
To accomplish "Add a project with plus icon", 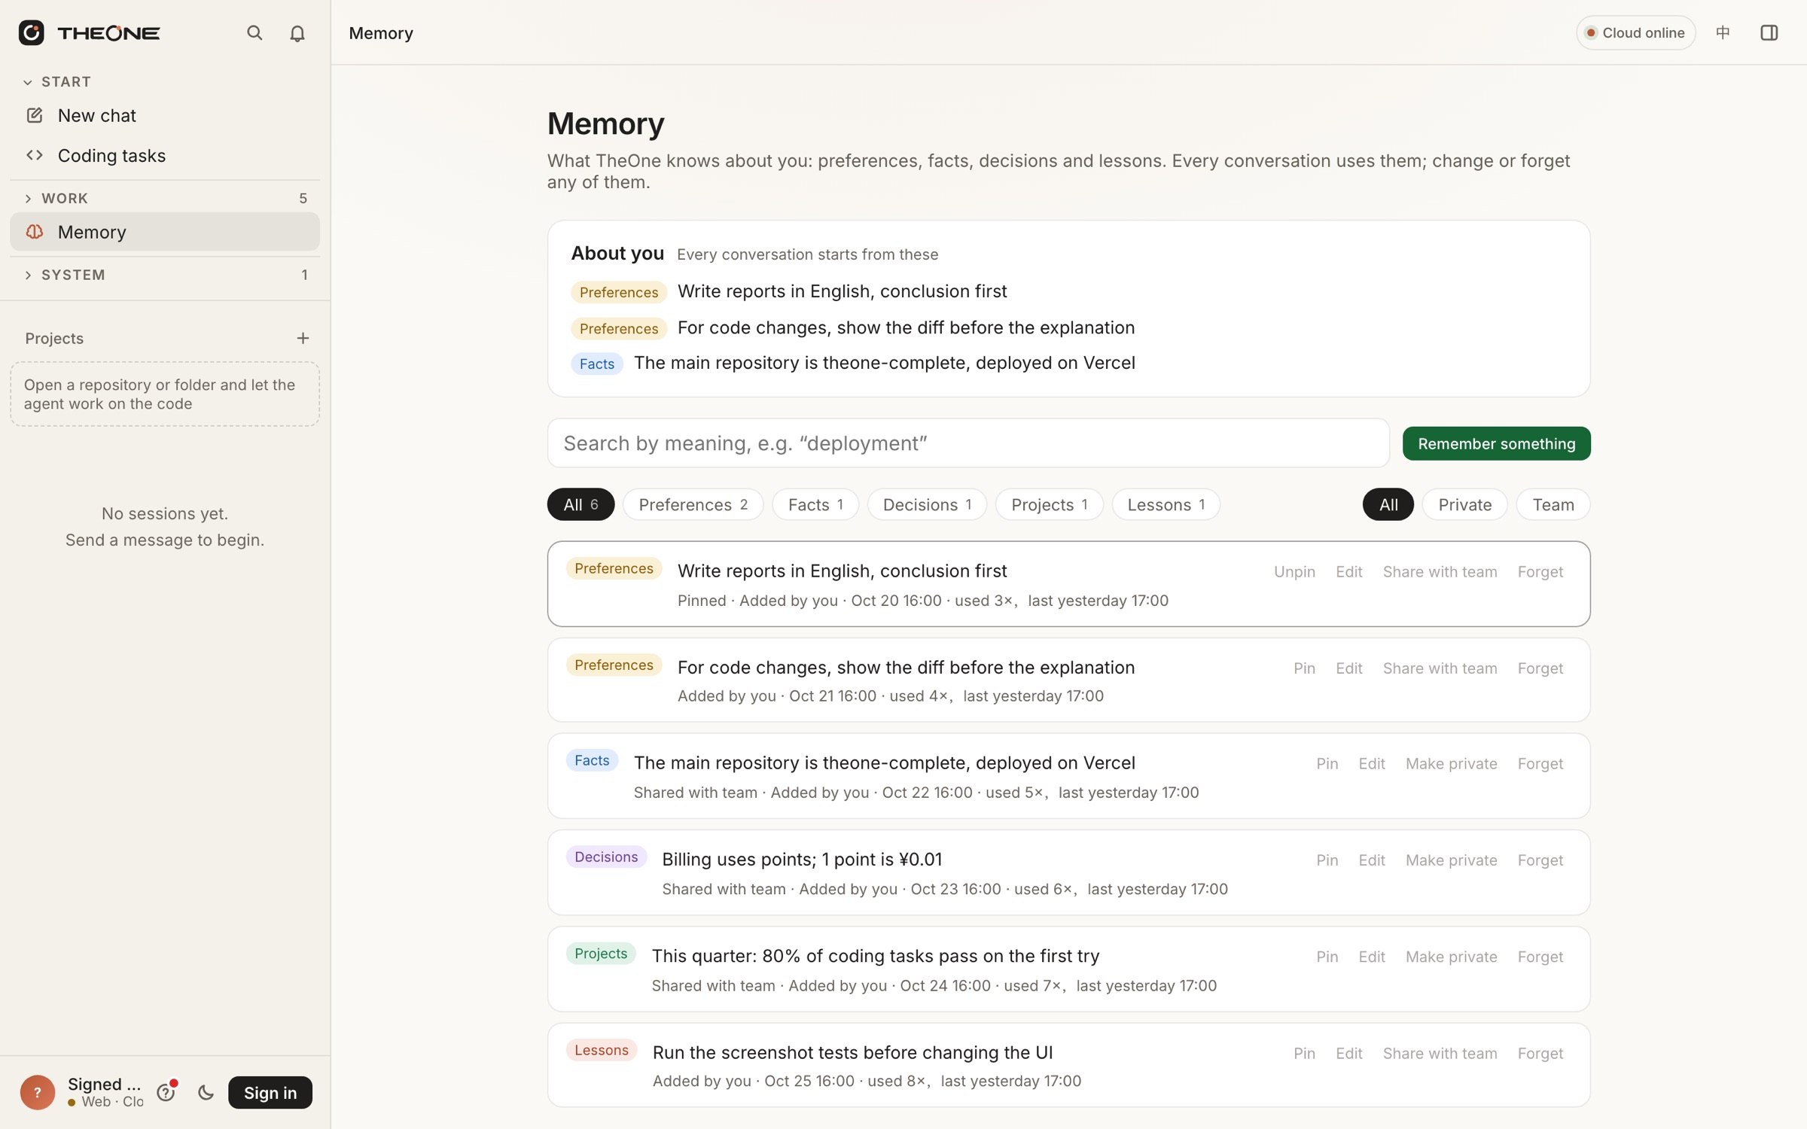I will (303, 338).
